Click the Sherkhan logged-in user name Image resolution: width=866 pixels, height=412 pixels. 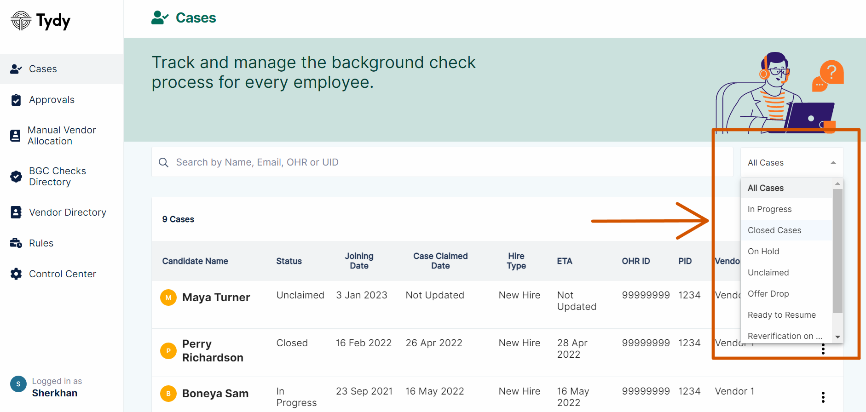[55, 393]
